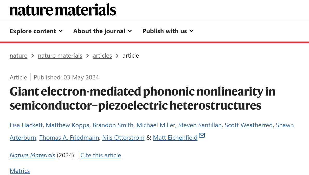Screen dimensions: 309x175
Task: Open the nature materials breadcrumb link
Action: (x=60, y=56)
